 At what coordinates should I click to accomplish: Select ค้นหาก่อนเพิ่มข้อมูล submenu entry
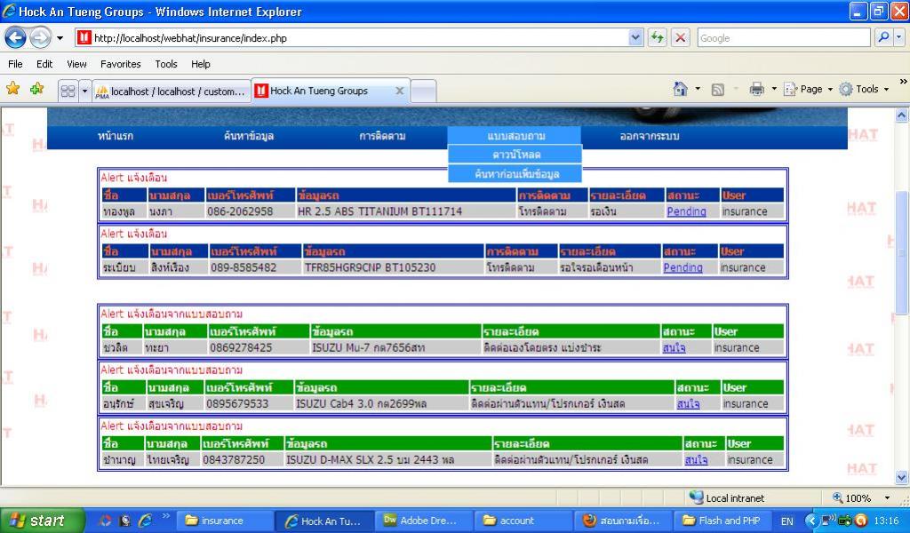pyautogui.click(x=515, y=174)
